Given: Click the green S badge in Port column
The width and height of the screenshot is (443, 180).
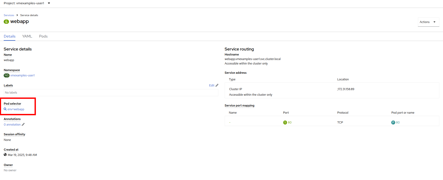Looking at the screenshot, I should click(x=285, y=122).
